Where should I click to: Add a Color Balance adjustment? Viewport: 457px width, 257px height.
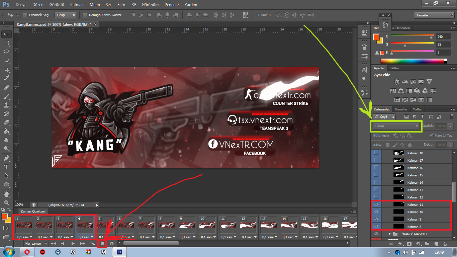pos(401,91)
